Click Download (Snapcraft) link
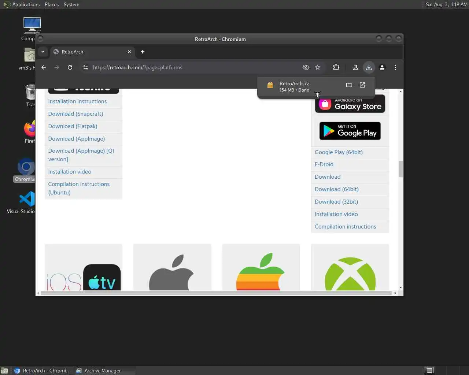469x375 pixels. point(75,114)
